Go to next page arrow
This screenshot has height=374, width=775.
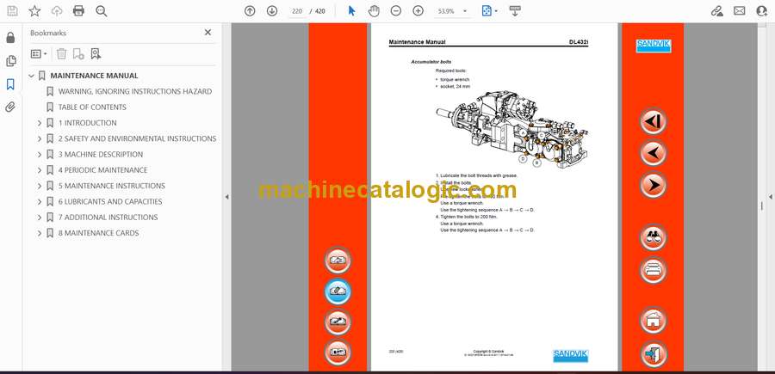click(x=272, y=11)
